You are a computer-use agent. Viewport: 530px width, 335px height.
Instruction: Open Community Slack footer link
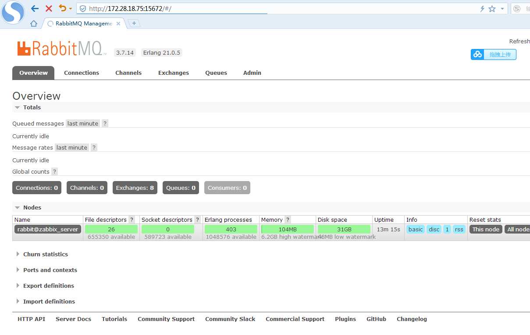click(230, 319)
